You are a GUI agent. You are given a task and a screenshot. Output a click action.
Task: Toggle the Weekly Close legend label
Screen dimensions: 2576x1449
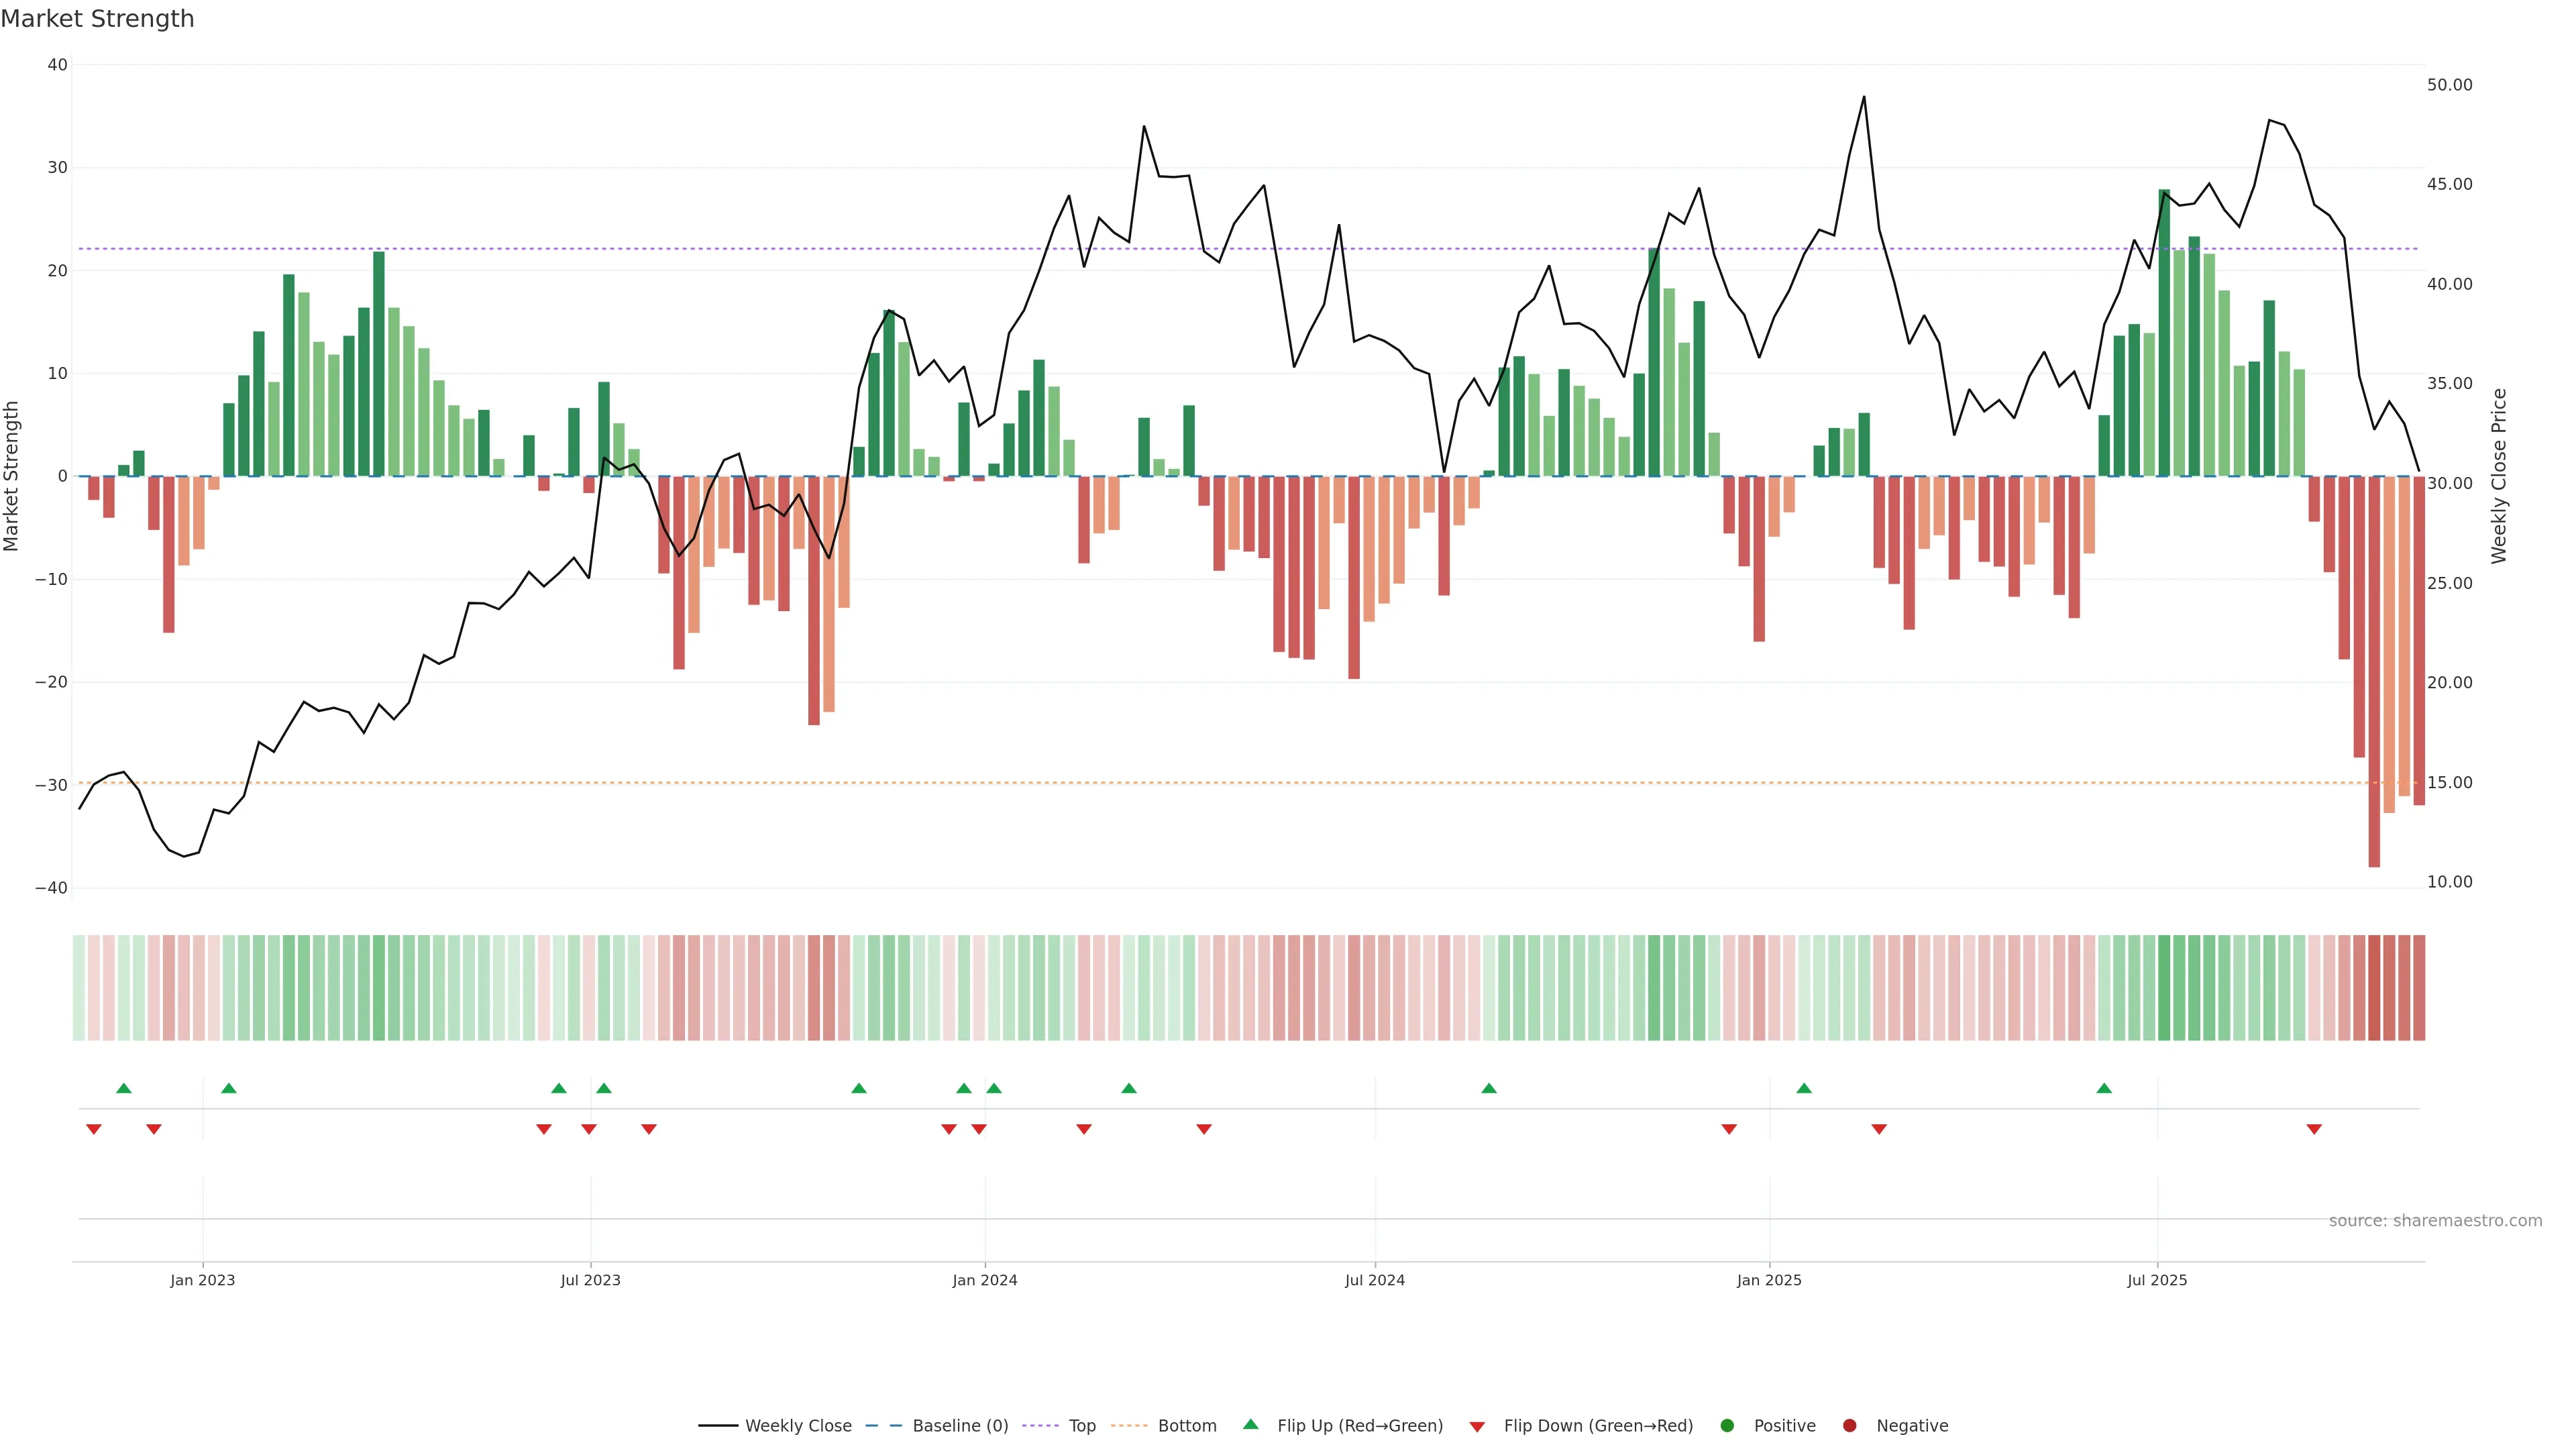(x=798, y=1426)
